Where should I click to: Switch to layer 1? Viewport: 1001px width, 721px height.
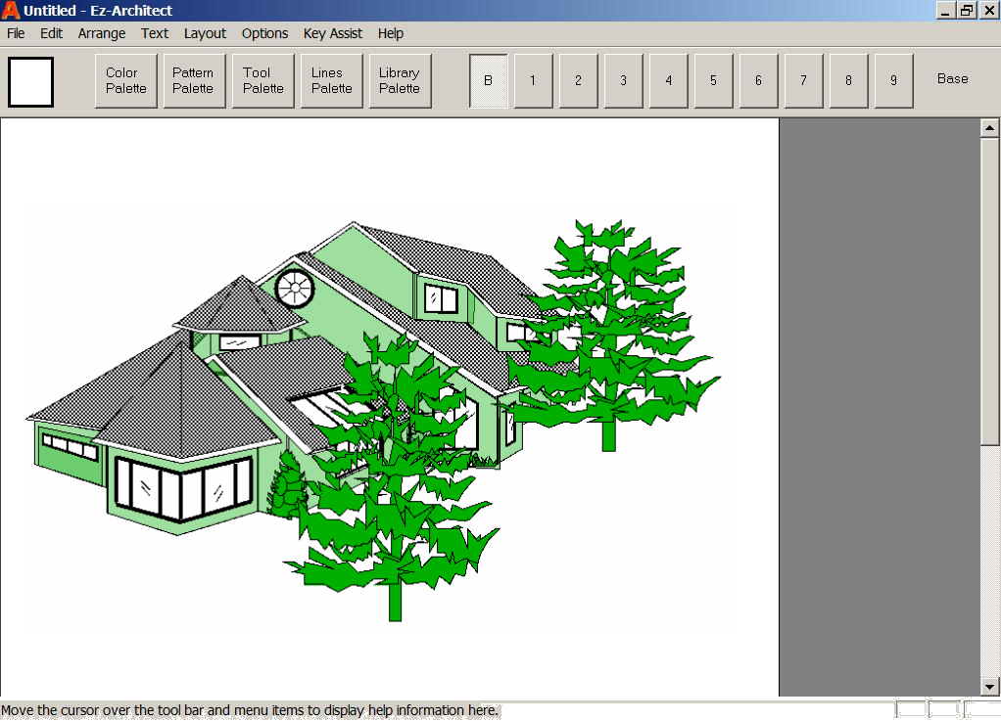[x=533, y=80]
